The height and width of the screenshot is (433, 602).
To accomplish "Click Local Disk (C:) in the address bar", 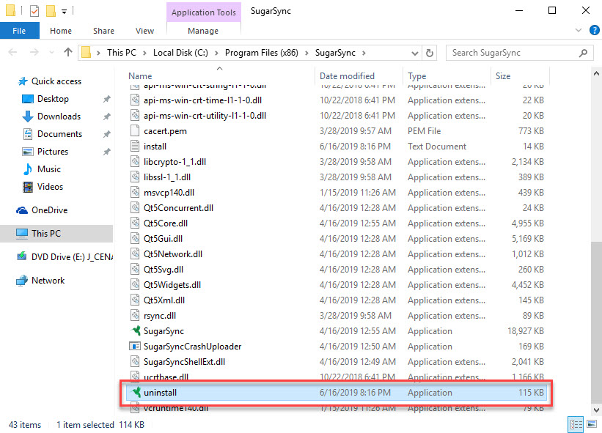I will click(180, 53).
